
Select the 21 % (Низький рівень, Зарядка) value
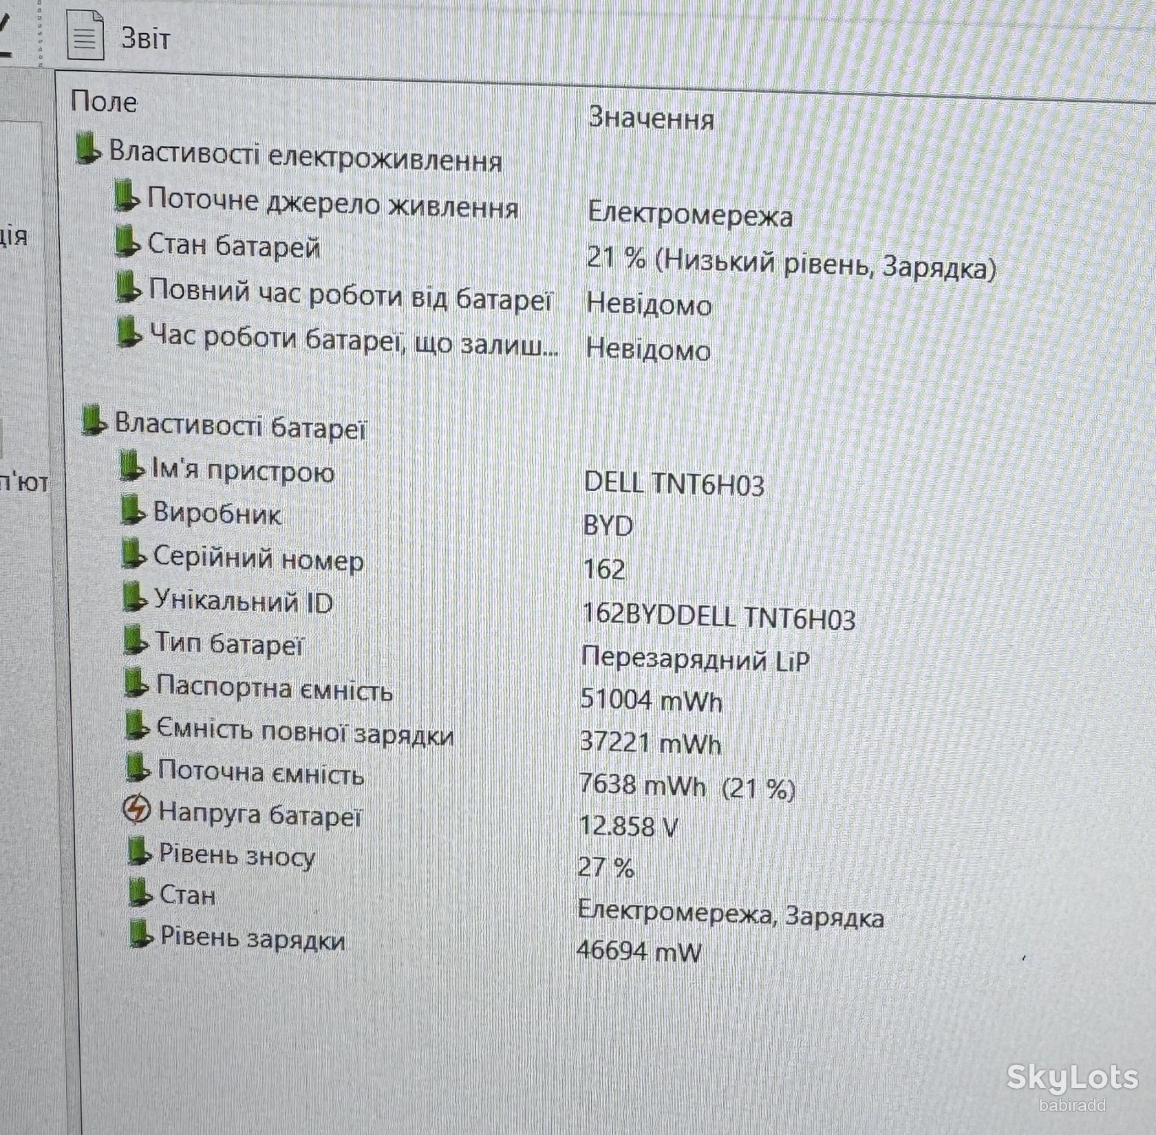point(791,262)
